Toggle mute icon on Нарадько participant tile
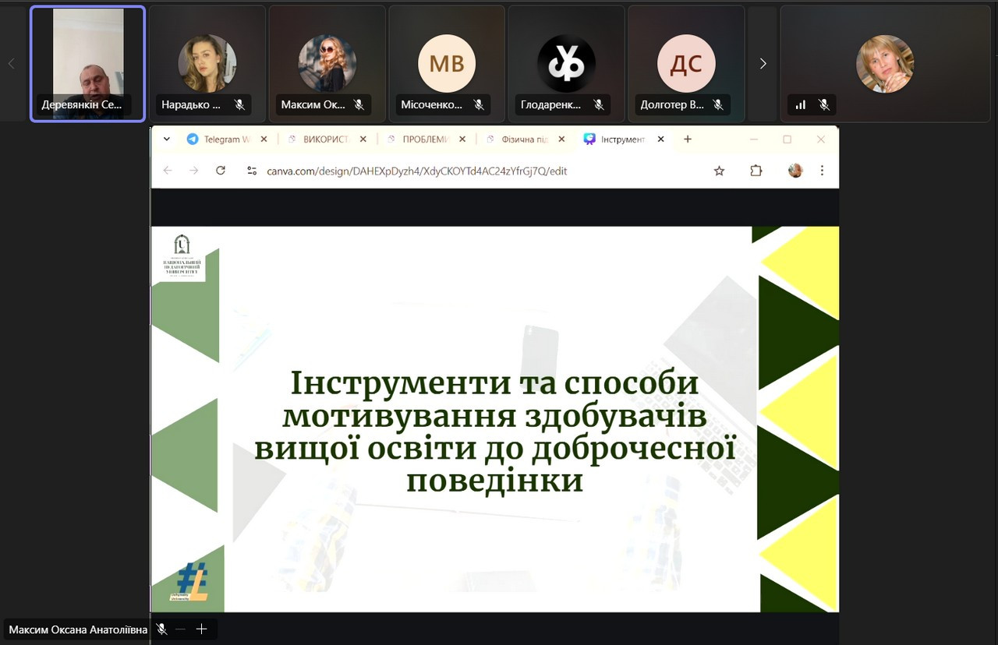Viewport: 998px width, 645px height. coord(239,104)
